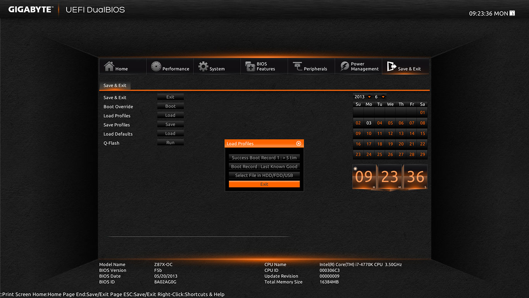Viewport: 529px width, 298px height.
Task: Click the Save button for Save Profiles
Action: click(171, 125)
